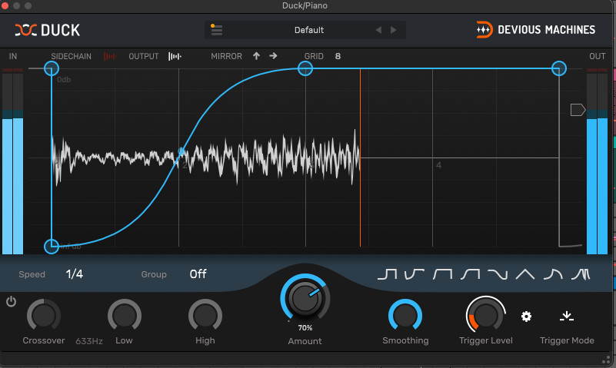Screen dimensions: 616x368
Task: Click the Group label
Action: 154,274
